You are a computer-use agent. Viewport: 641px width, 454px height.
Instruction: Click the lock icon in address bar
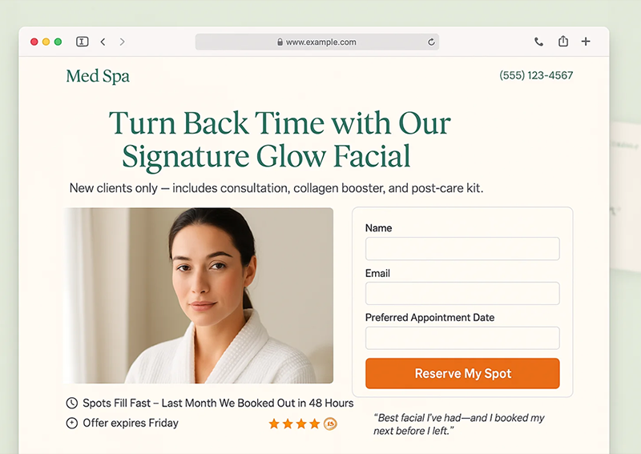[x=280, y=42]
